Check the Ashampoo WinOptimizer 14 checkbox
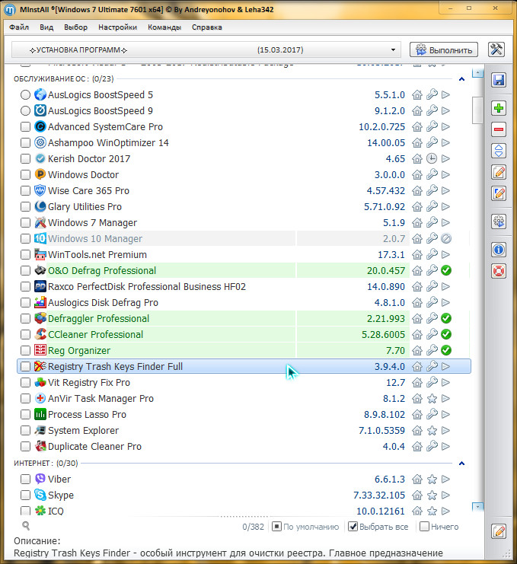 point(25,143)
